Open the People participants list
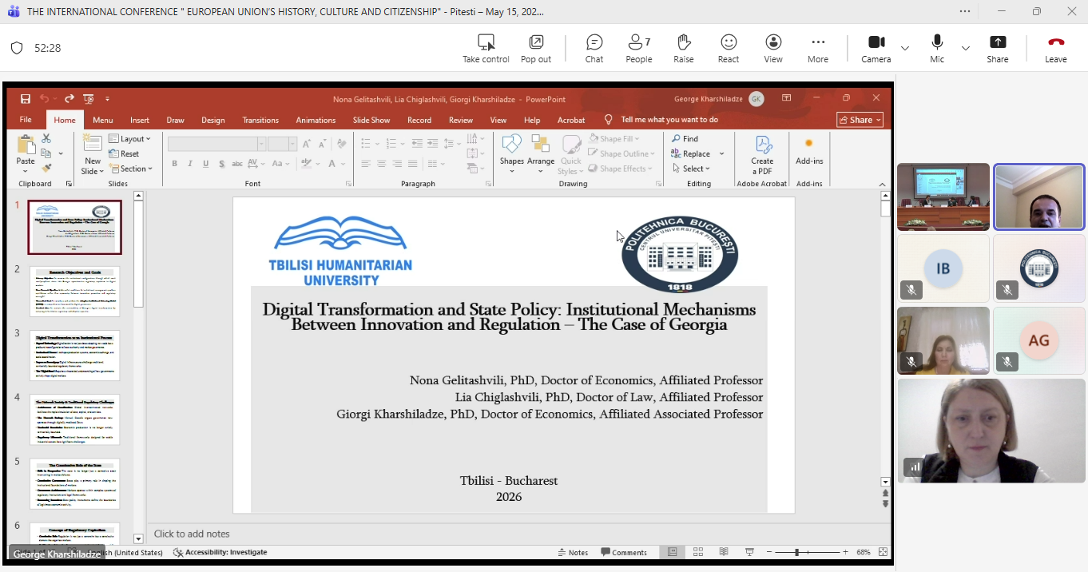1088x572 pixels. coord(639,48)
